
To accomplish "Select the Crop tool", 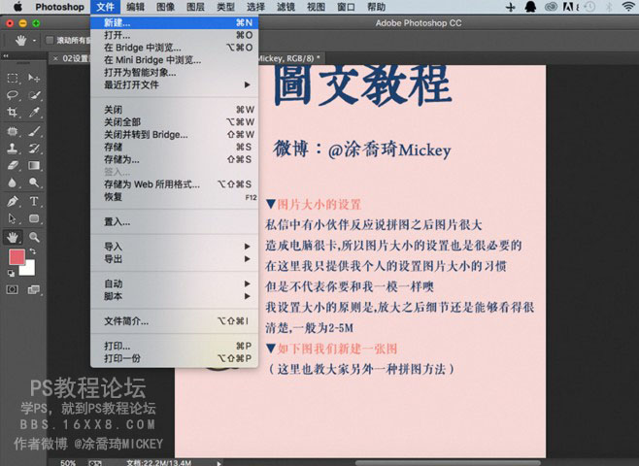I will 13,112.
